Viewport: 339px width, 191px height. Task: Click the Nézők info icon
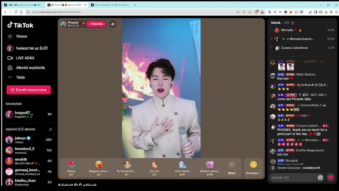(x=292, y=23)
